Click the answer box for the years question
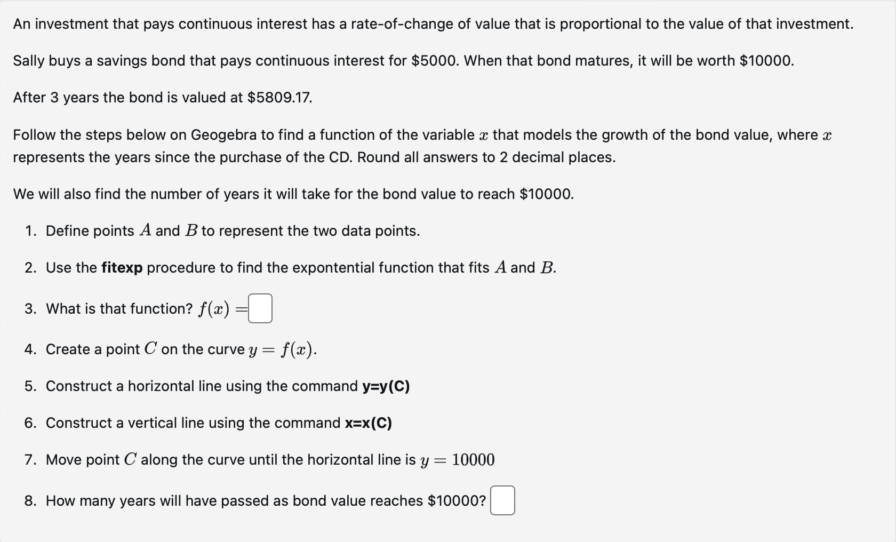The image size is (896, 542). click(x=502, y=500)
